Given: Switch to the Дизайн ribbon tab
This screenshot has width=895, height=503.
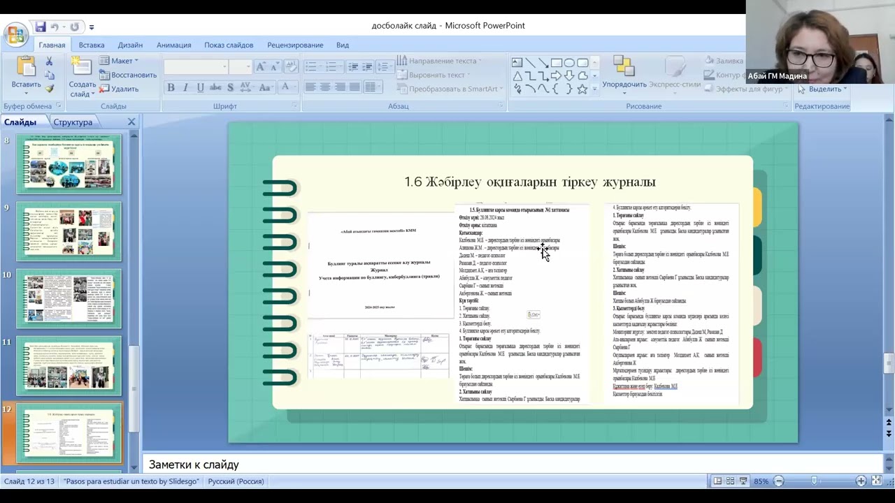Looking at the screenshot, I should (x=130, y=45).
